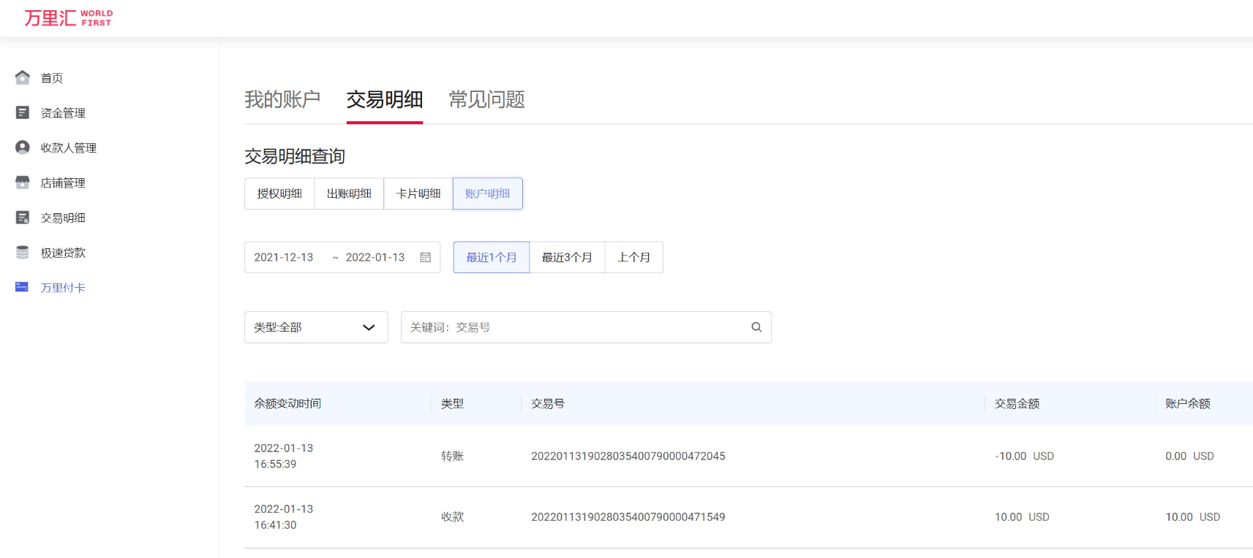Click the 0.00 USD balance

pos(1190,456)
